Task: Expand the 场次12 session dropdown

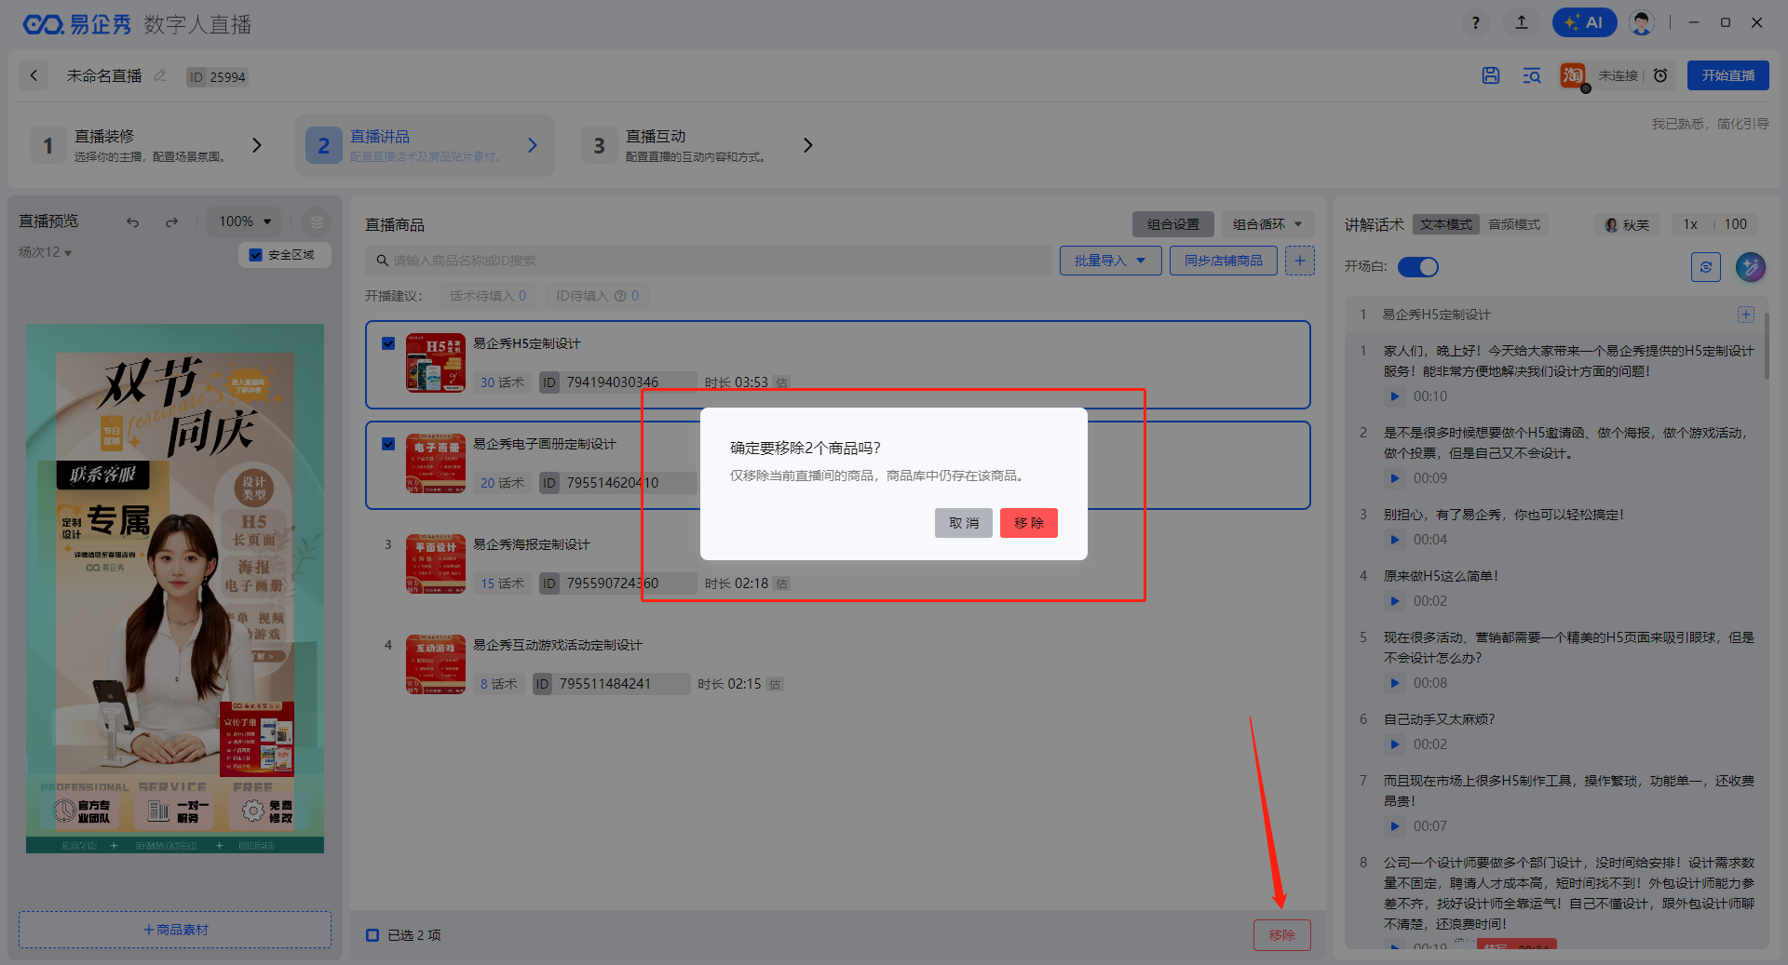Action: coord(45,252)
